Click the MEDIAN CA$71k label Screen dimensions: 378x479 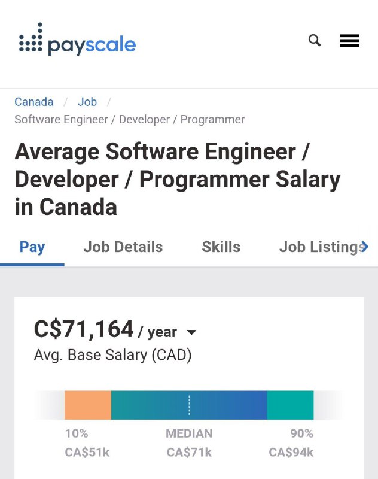point(189,443)
